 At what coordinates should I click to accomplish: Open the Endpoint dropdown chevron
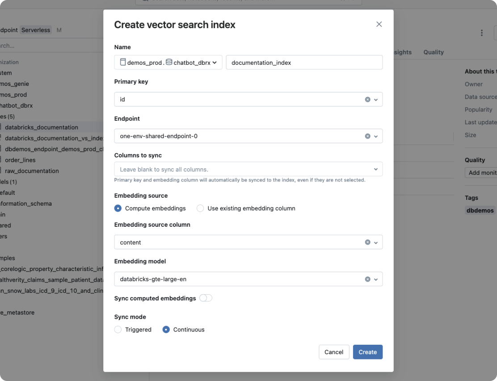[x=375, y=136]
